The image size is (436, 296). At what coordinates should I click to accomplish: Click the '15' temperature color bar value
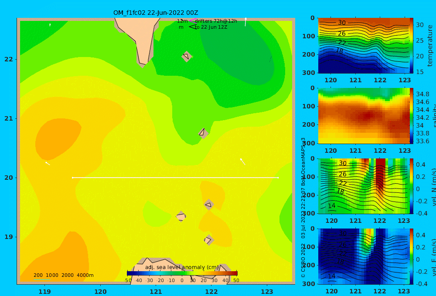[420, 72]
